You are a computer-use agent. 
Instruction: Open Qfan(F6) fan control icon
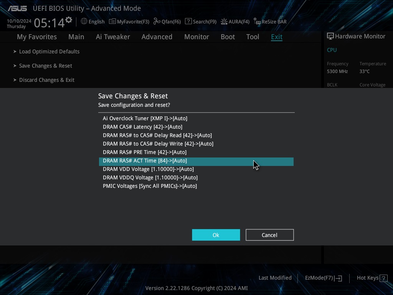click(x=157, y=22)
